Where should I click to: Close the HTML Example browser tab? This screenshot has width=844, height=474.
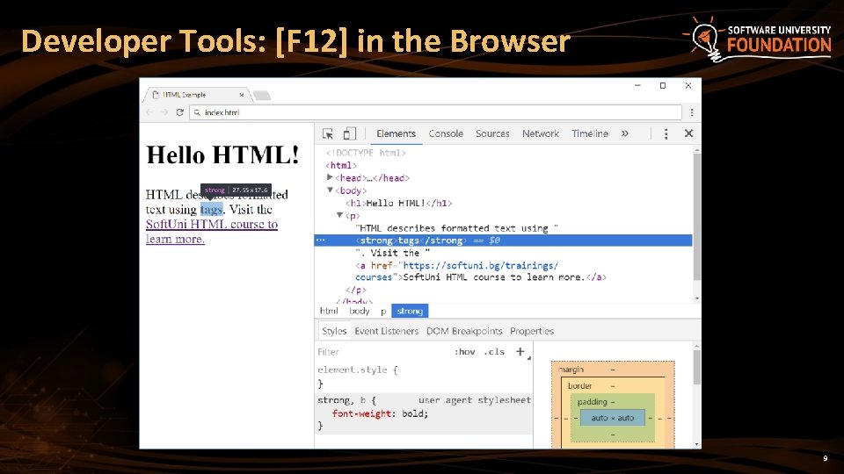241,95
